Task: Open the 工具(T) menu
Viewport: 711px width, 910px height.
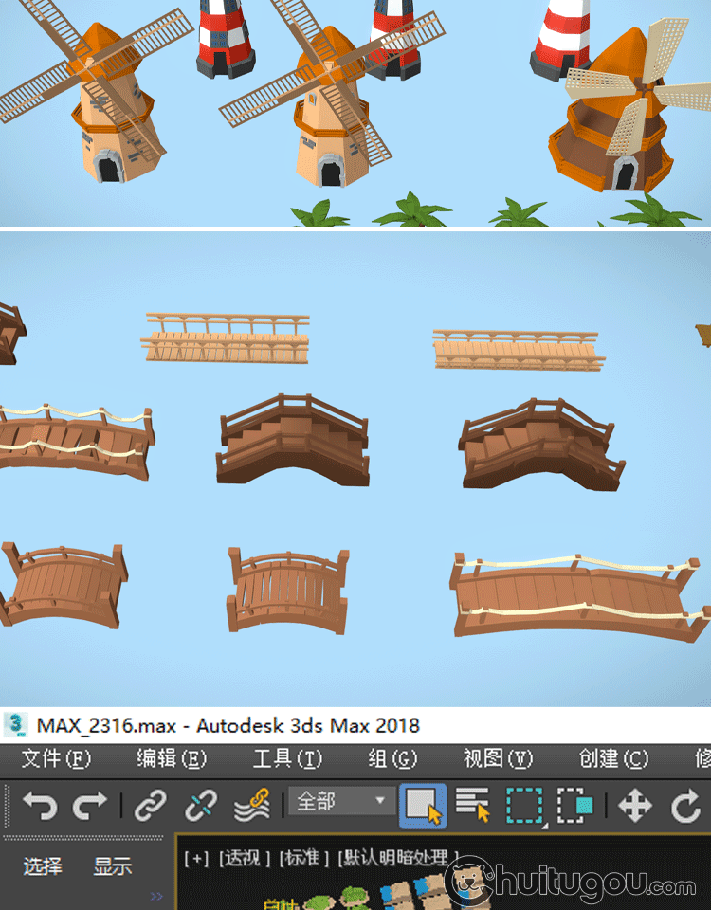Action: (x=286, y=758)
